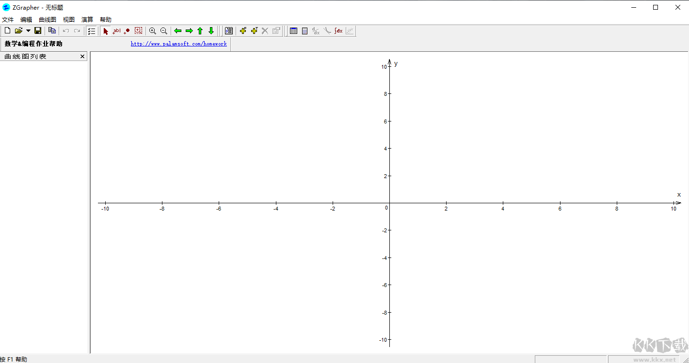The width and height of the screenshot is (689, 363).
Task: Shift the view left with green arrow
Action: [178, 31]
